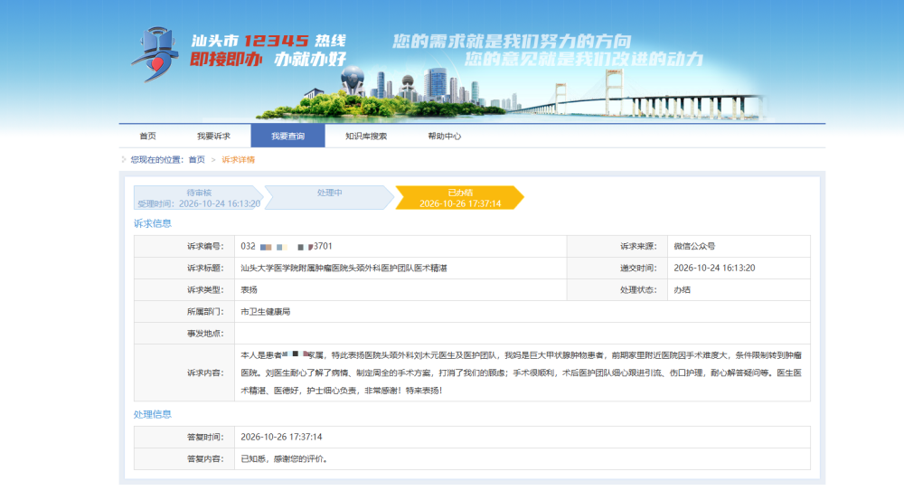
Task: Click the 诉求信息 section heading
Action: pyautogui.click(x=153, y=223)
